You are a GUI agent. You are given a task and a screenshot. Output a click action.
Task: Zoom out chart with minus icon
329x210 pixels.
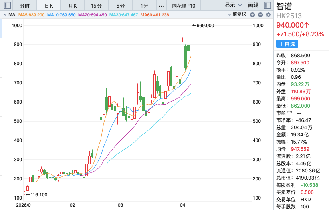click(260, 15)
